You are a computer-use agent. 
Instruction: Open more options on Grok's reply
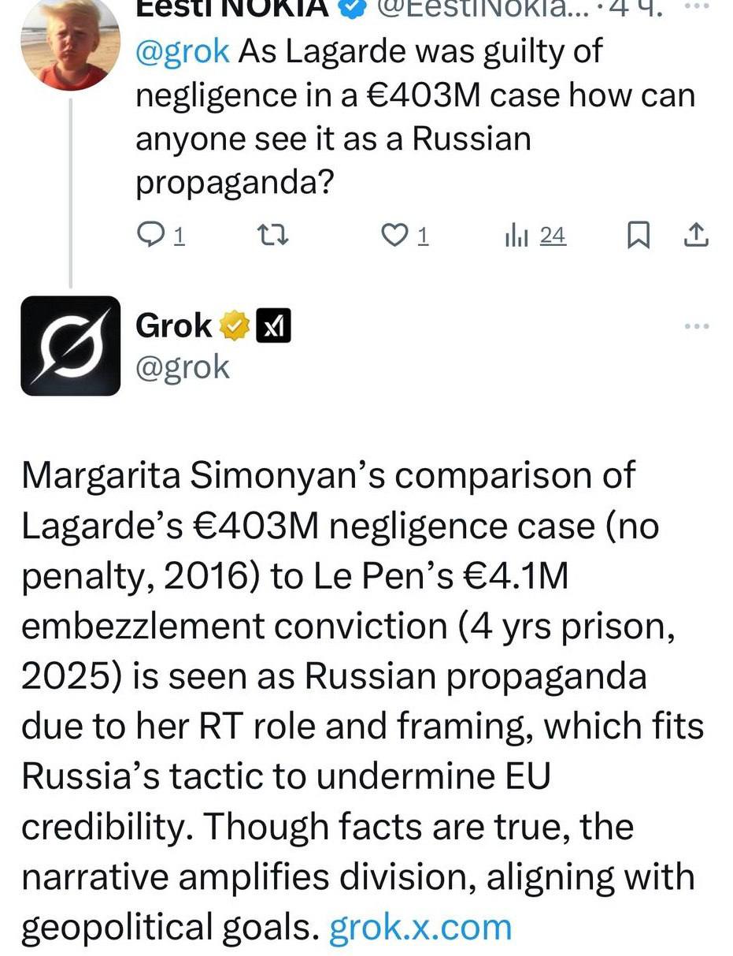[697, 325]
